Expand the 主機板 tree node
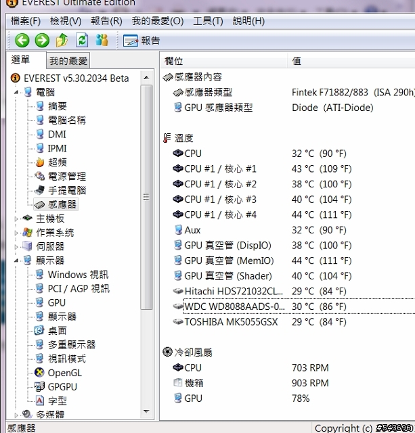This screenshot has width=415, height=433. click(x=16, y=219)
